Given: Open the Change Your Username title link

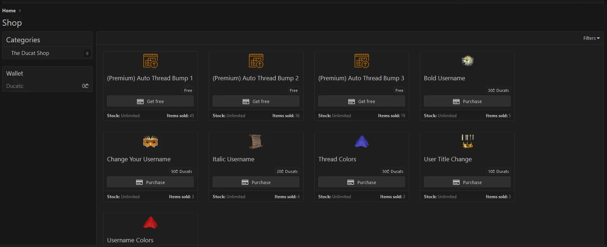Looking at the screenshot, I should click(139, 159).
